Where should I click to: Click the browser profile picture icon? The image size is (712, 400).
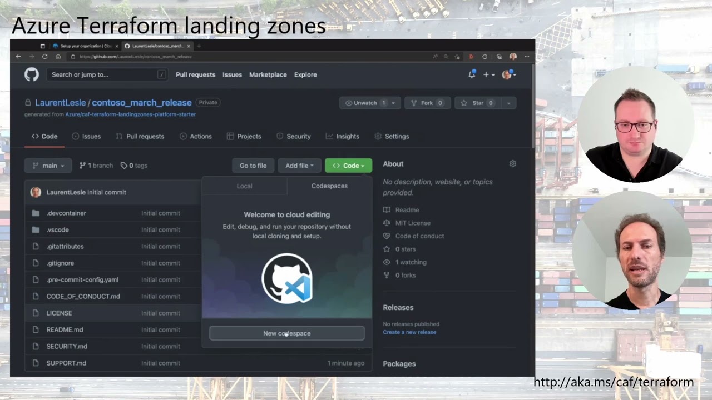(513, 57)
